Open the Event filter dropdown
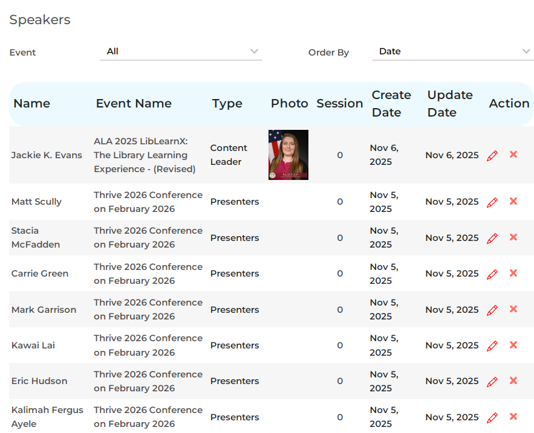Viewport: 534px width, 433px height. [x=180, y=52]
